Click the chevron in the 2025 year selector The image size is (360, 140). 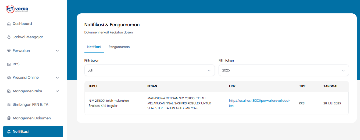point(343,70)
